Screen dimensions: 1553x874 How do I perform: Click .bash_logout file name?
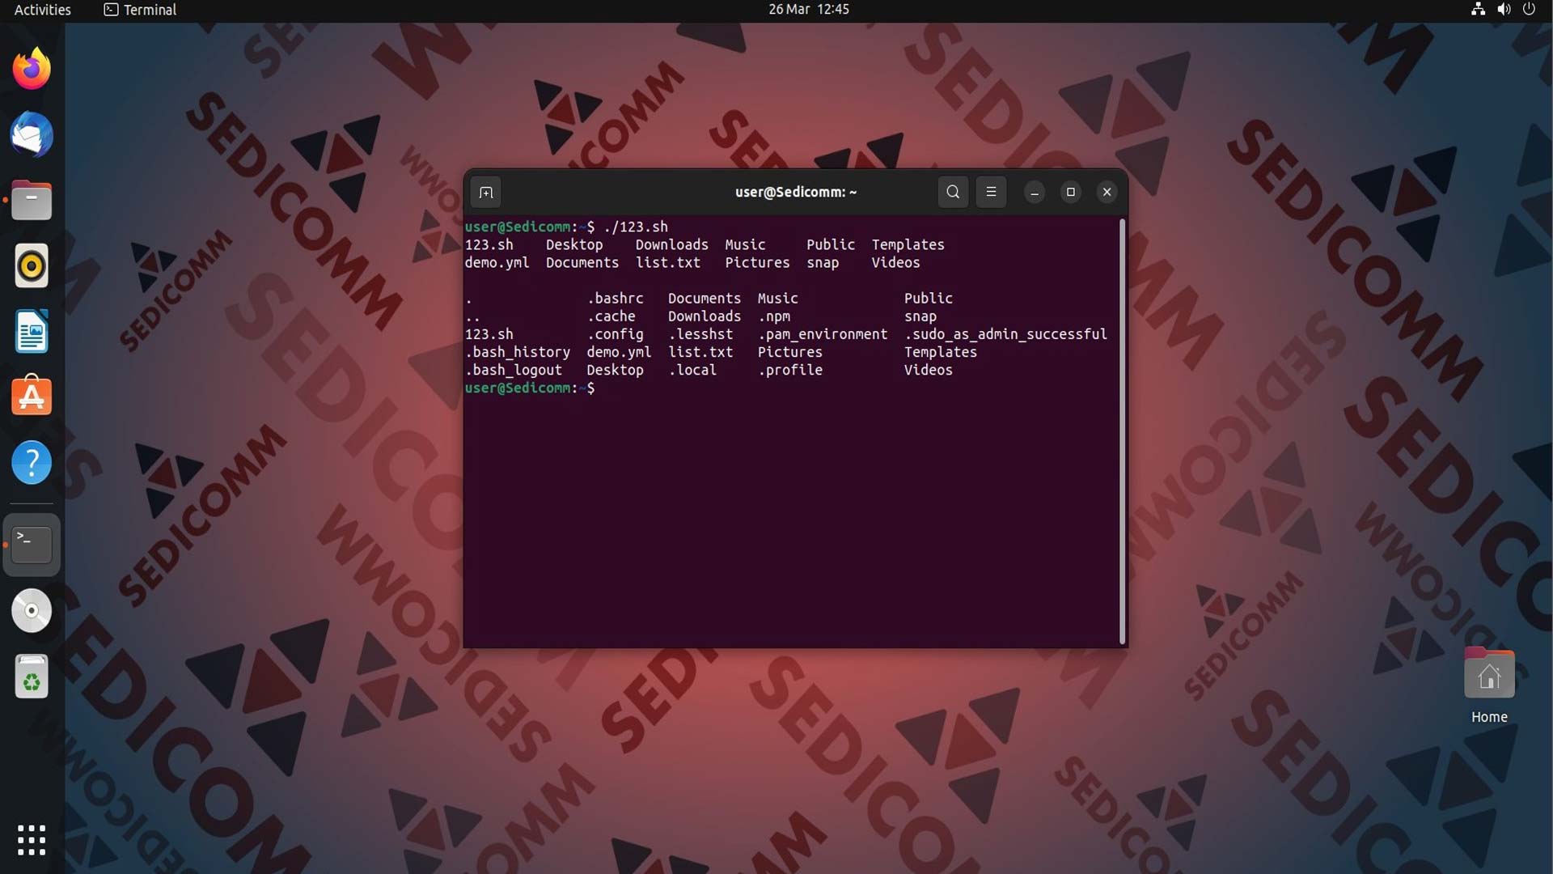514,370
